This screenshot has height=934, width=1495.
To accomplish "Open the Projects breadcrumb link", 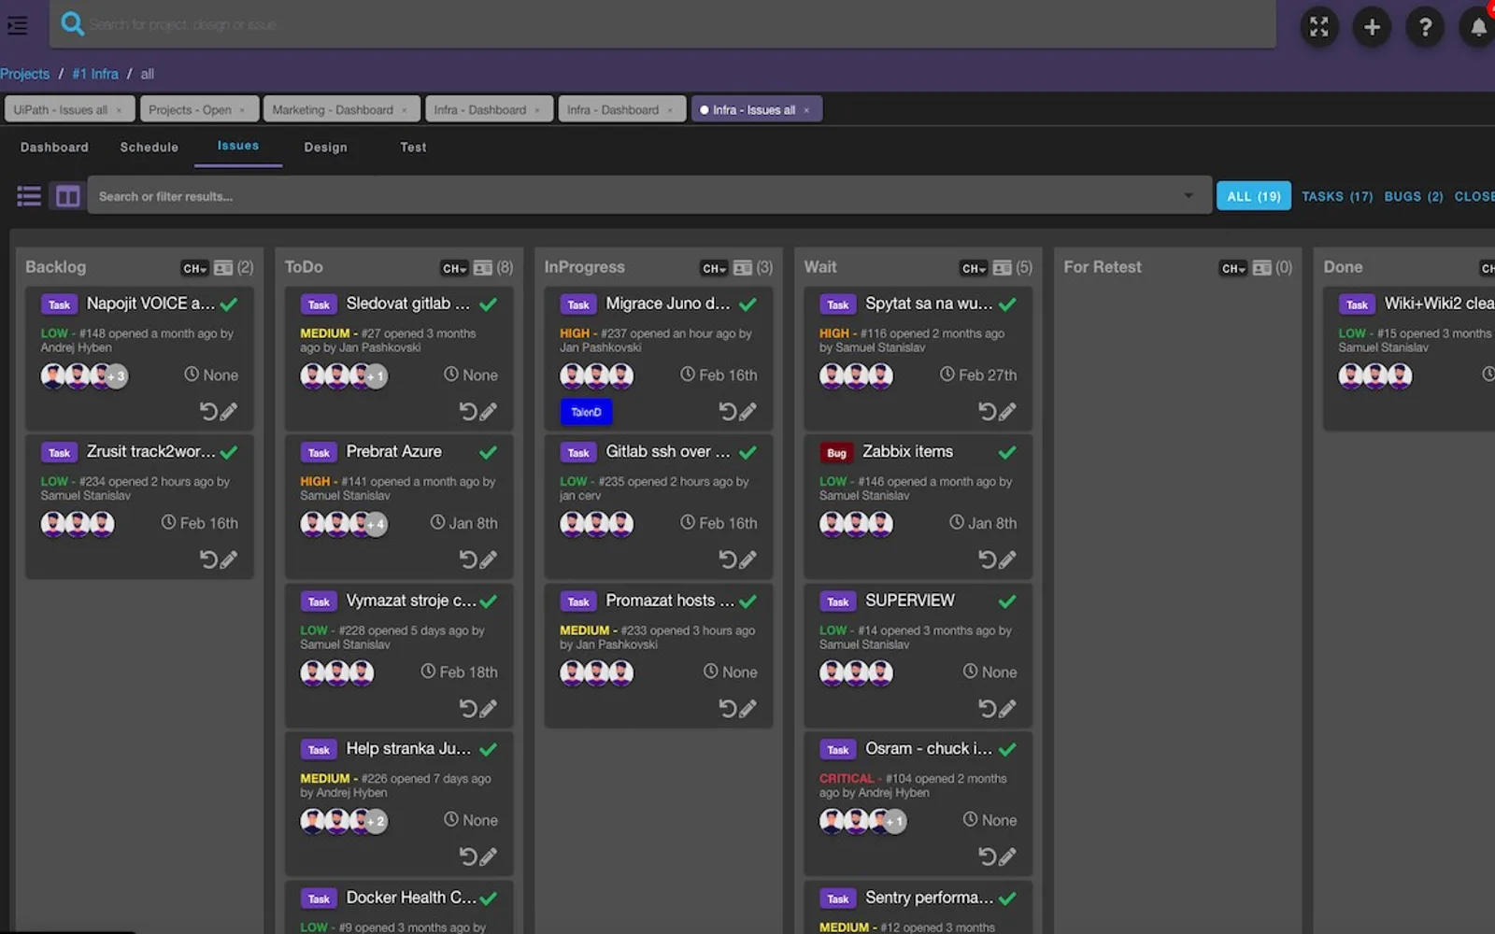I will tap(24, 74).
